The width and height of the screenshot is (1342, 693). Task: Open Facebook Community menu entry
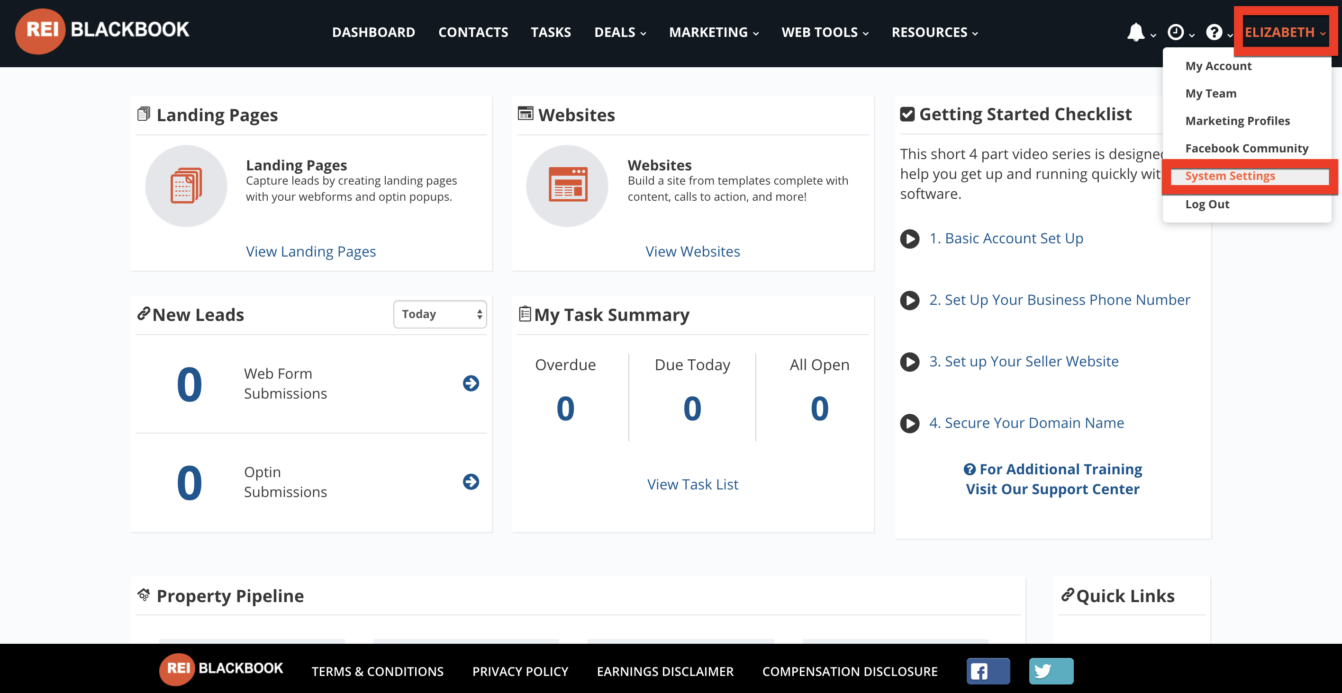tap(1247, 148)
